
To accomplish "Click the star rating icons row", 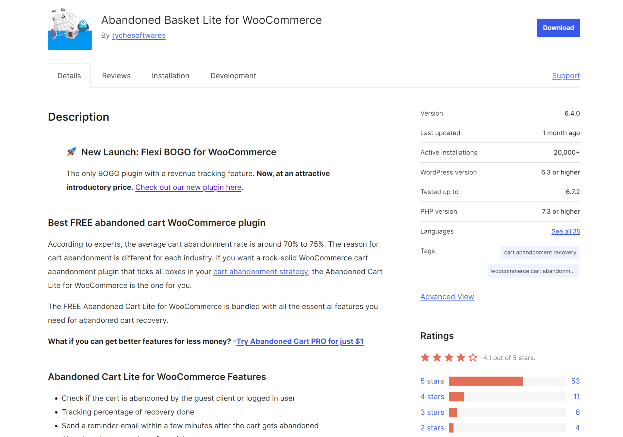I will pos(449,357).
